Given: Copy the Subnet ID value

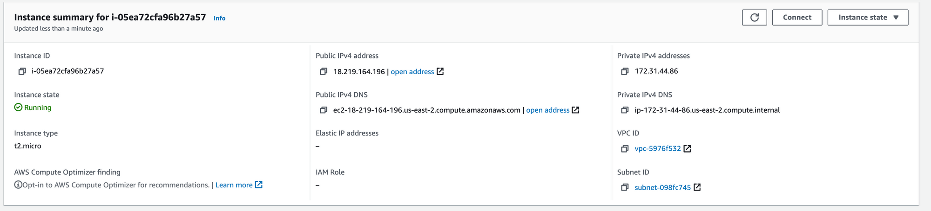Looking at the screenshot, I should [x=625, y=187].
